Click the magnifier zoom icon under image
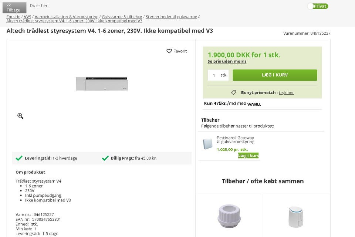Screen dimensions: 355x237 coord(20,116)
